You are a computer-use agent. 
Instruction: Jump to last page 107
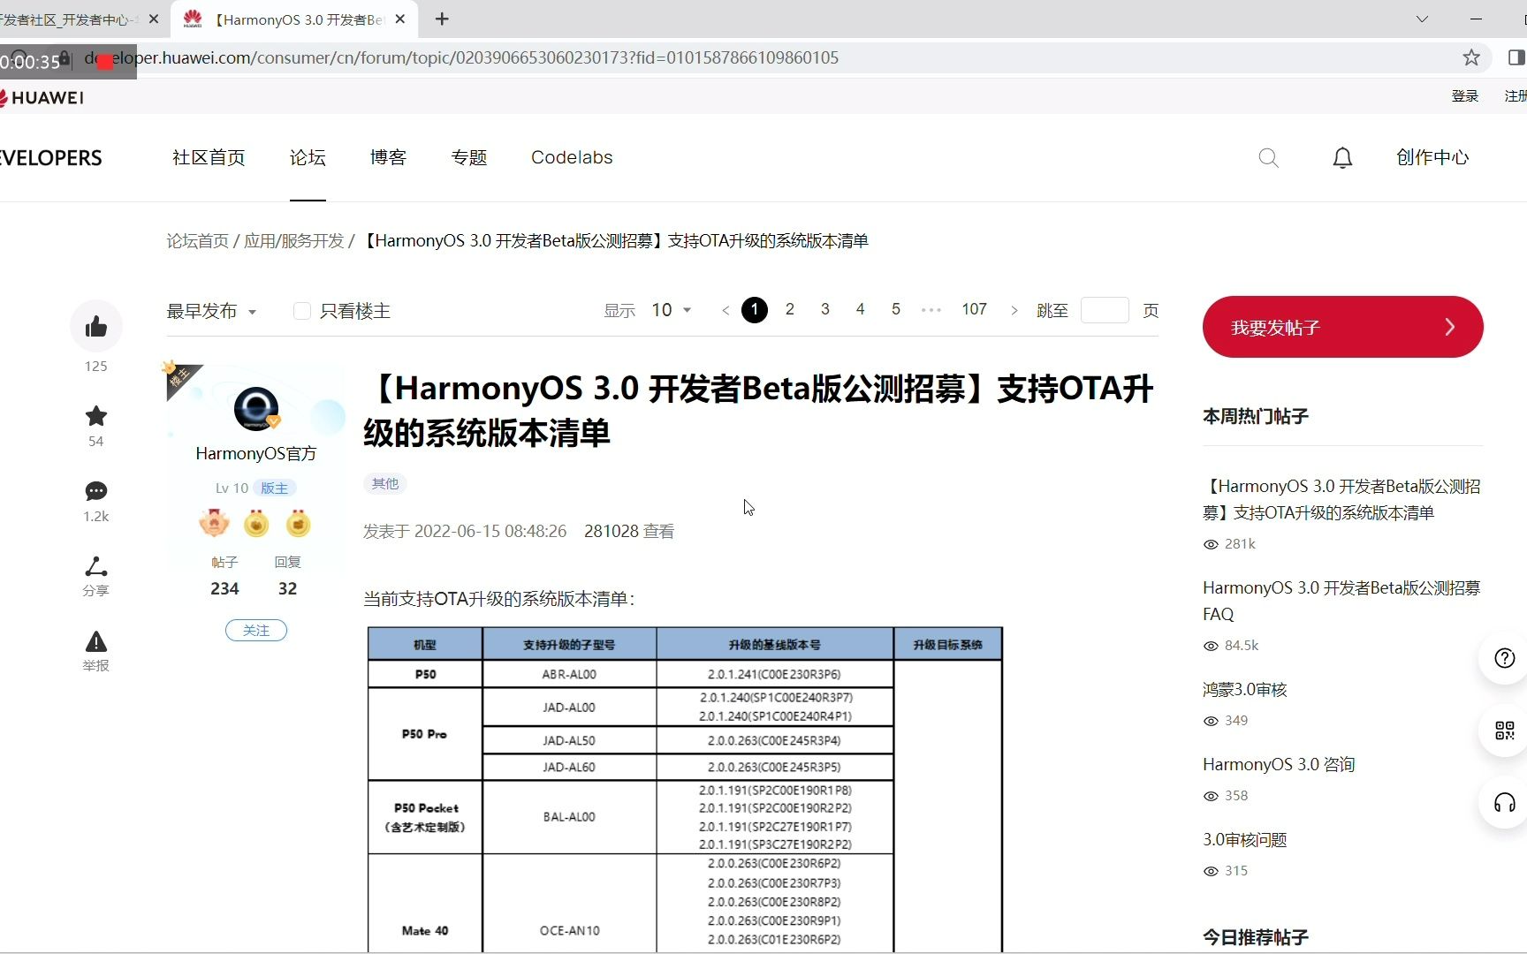[x=974, y=309]
